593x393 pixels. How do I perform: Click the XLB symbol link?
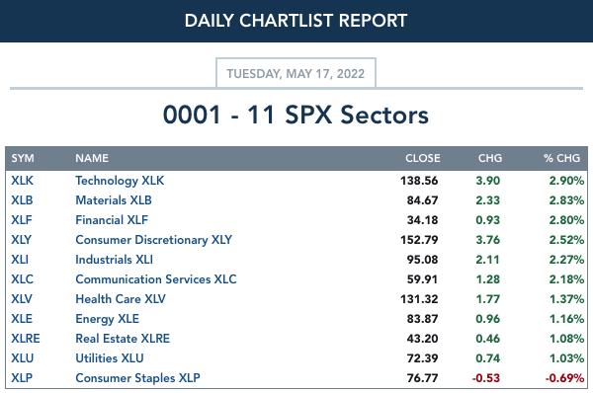pyautogui.click(x=22, y=200)
